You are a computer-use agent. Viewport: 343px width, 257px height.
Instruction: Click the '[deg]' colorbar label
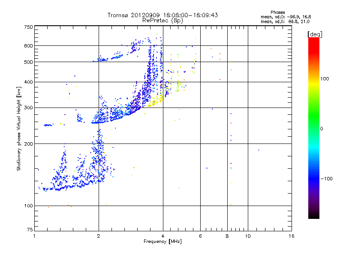[315, 35]
